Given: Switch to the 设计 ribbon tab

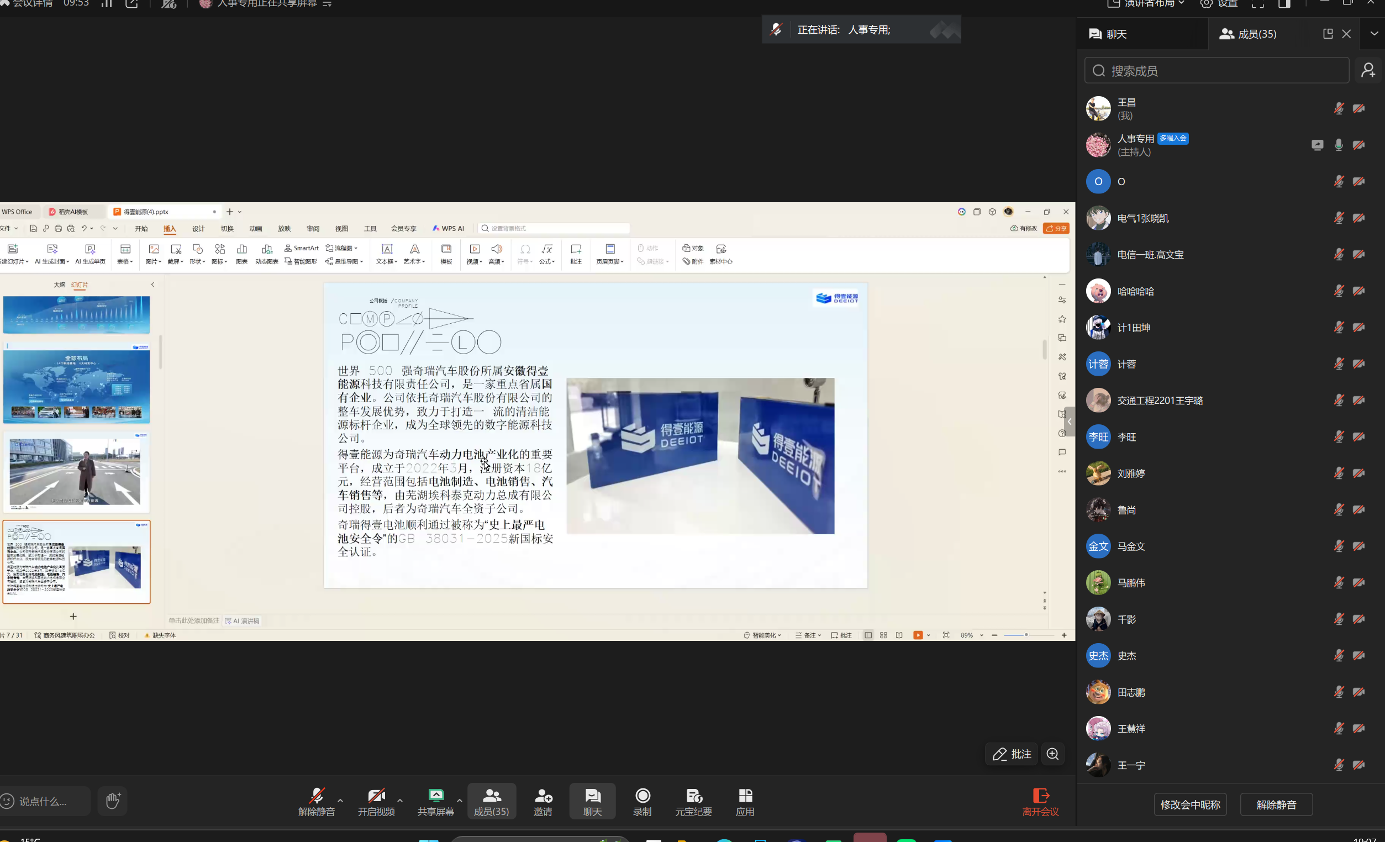Looking at the screenshot, I should (198, 228).
